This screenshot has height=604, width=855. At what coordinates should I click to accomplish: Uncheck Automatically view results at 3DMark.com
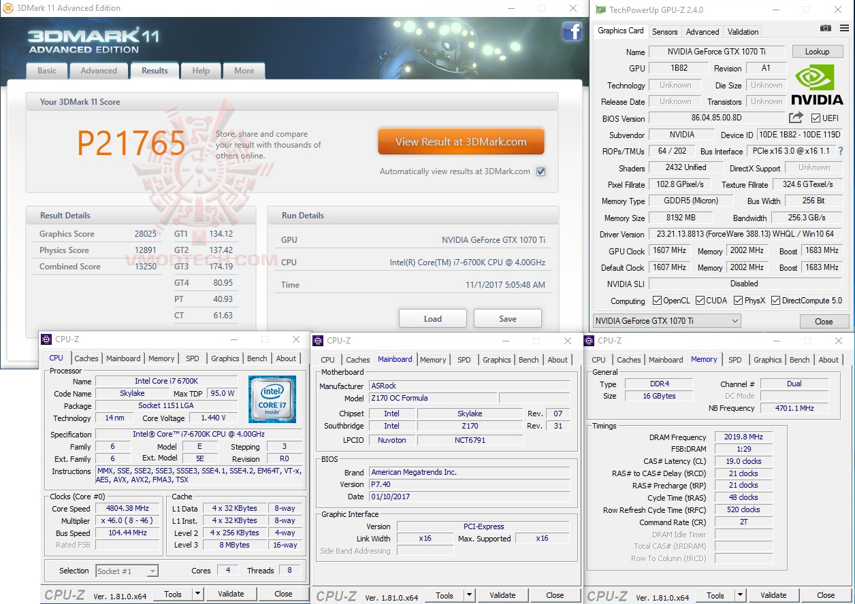(x=540, y=171)
